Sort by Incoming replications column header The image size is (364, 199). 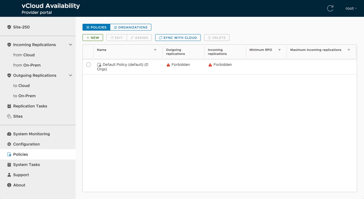tap(217, 52)
